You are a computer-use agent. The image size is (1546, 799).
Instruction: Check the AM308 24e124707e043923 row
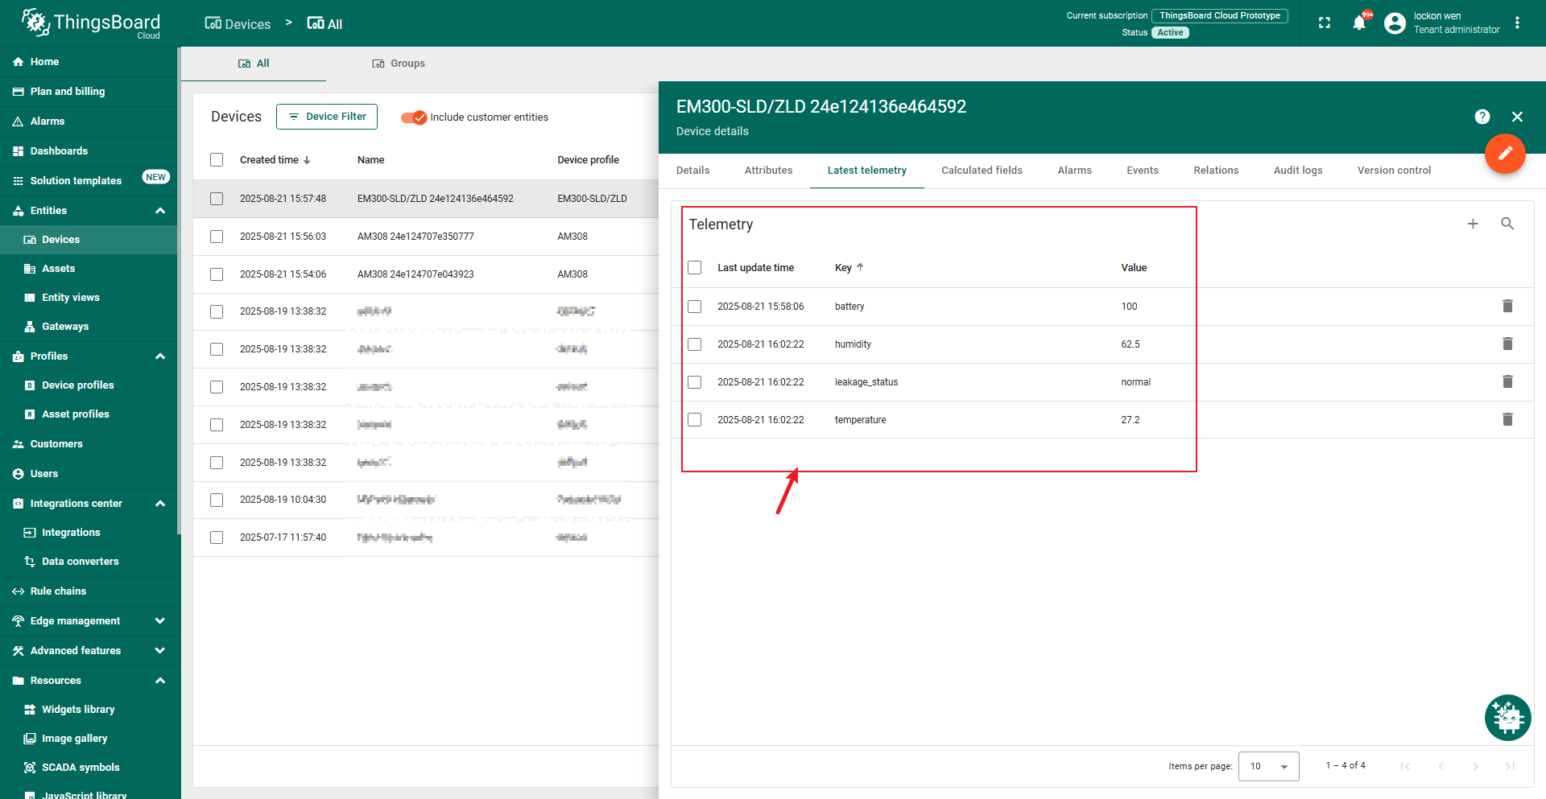(x=217, y=274)
